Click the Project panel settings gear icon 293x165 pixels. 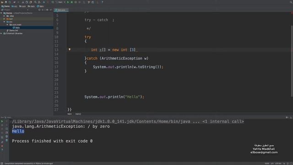47,10
